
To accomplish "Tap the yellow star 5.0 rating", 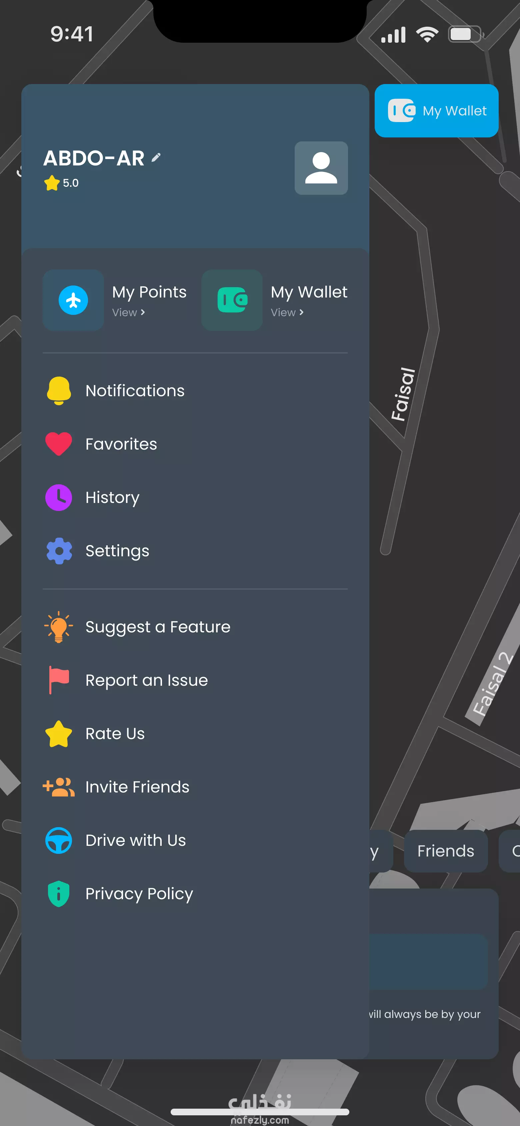I will pyautogui.click(x=61, y=183).
